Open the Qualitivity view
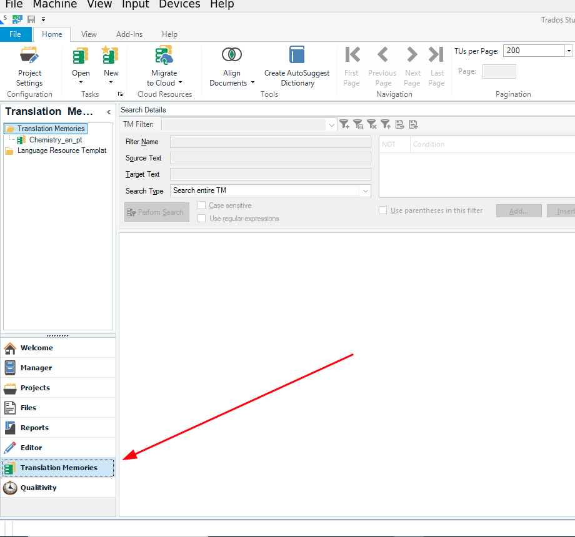Screen dimensions: 575x537 pos(58,488)
